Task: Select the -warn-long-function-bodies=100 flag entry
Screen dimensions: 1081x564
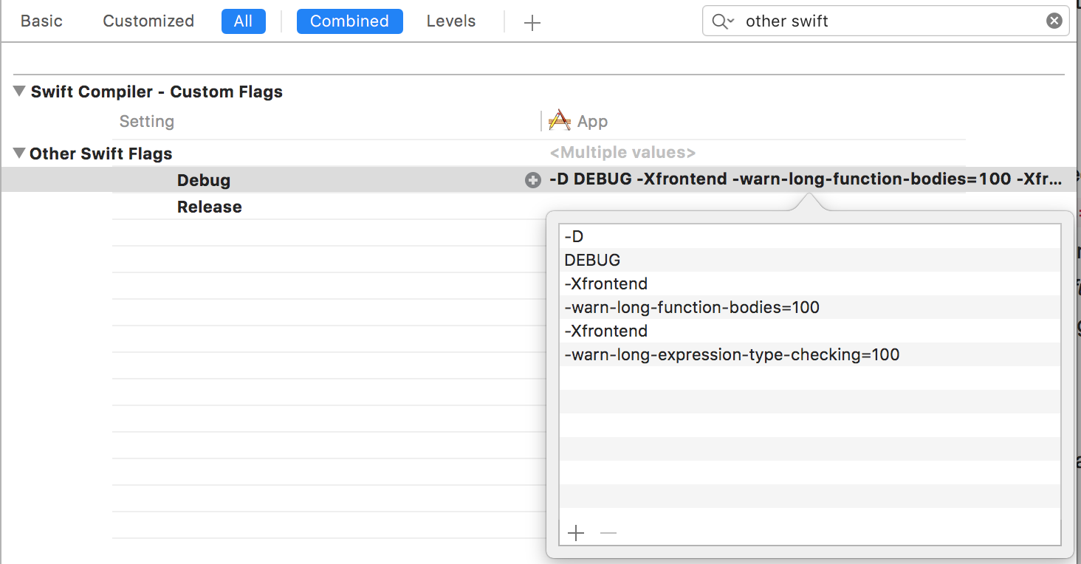Action: click(x=692, y=307)
